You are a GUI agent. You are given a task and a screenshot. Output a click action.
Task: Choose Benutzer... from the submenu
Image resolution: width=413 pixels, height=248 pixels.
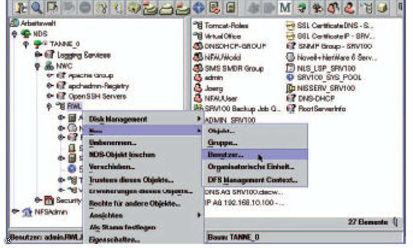[225, 155]
